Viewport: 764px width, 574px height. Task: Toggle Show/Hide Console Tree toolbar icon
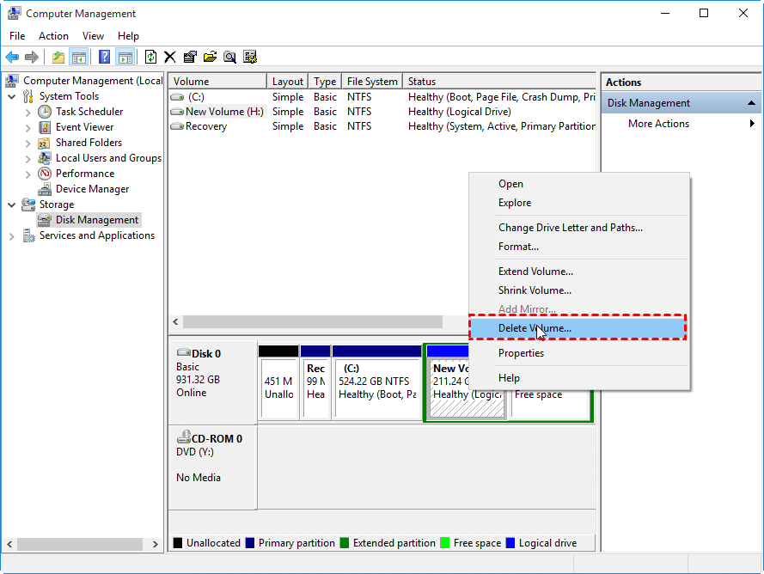78,57
